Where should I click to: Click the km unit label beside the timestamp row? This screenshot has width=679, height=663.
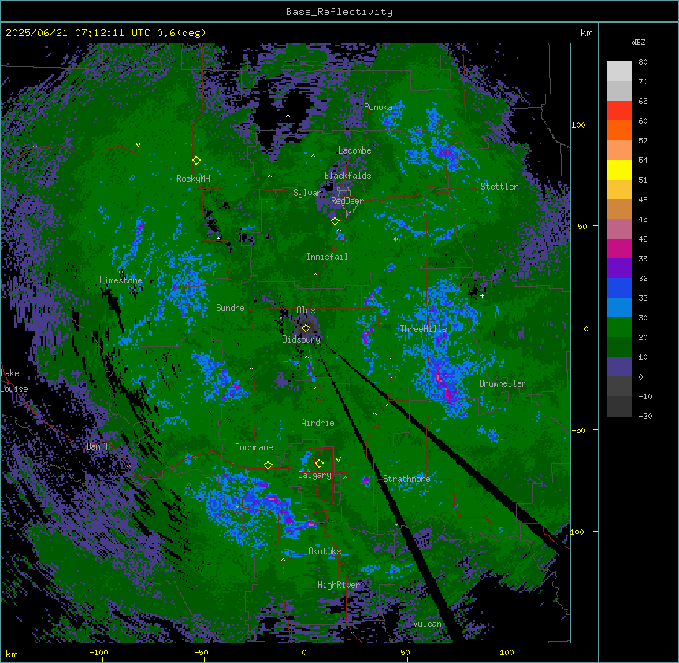(x=586, y=33)
